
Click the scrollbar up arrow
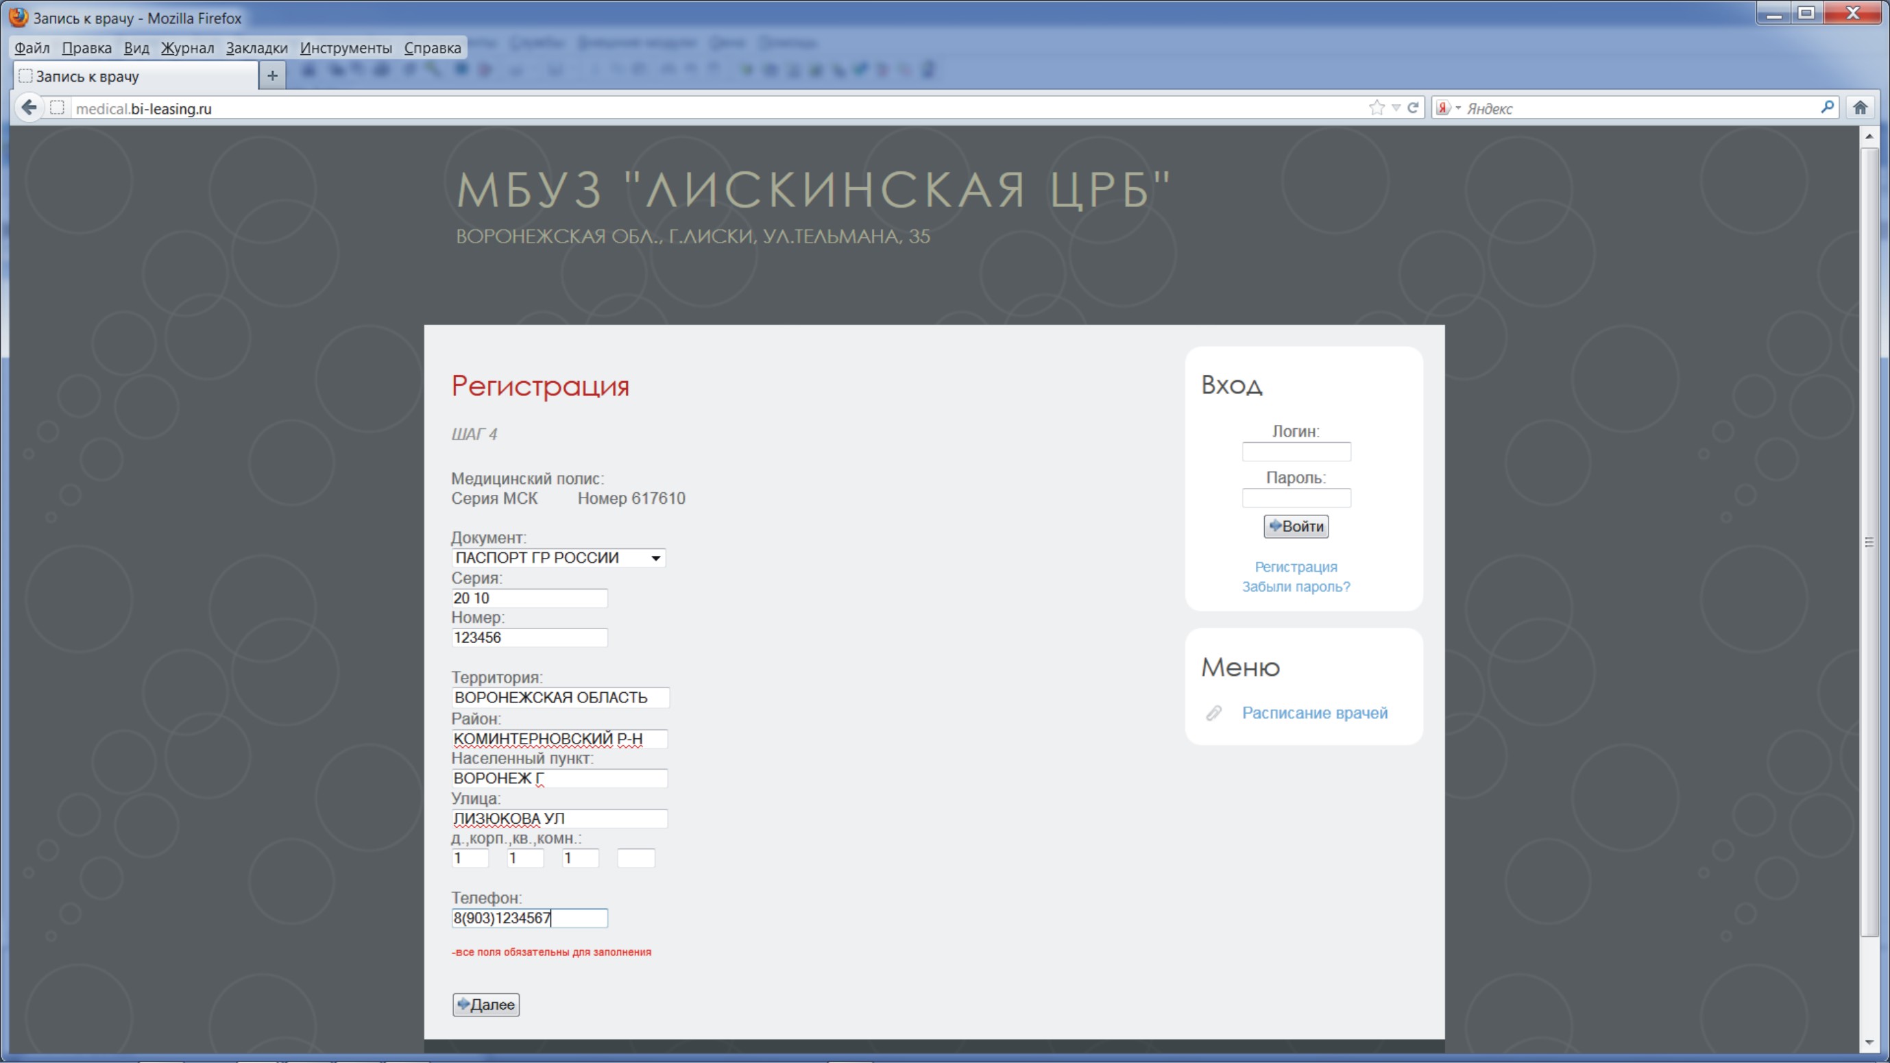coord(1869,136)
